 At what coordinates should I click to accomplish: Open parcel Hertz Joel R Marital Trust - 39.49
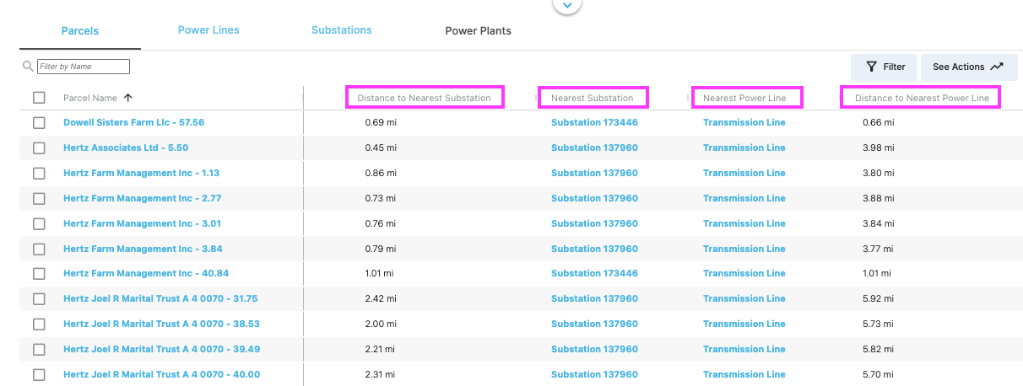pos(161,350)
